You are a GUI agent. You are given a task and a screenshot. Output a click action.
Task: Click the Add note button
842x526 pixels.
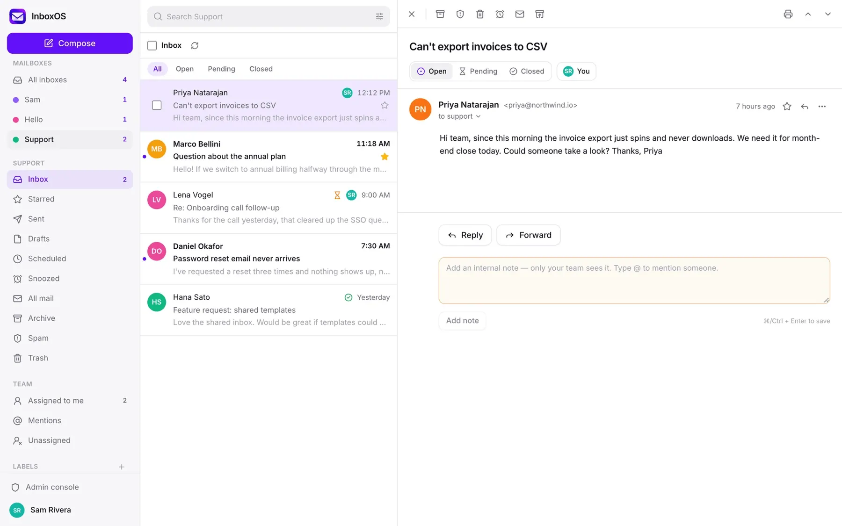(462, 321)
